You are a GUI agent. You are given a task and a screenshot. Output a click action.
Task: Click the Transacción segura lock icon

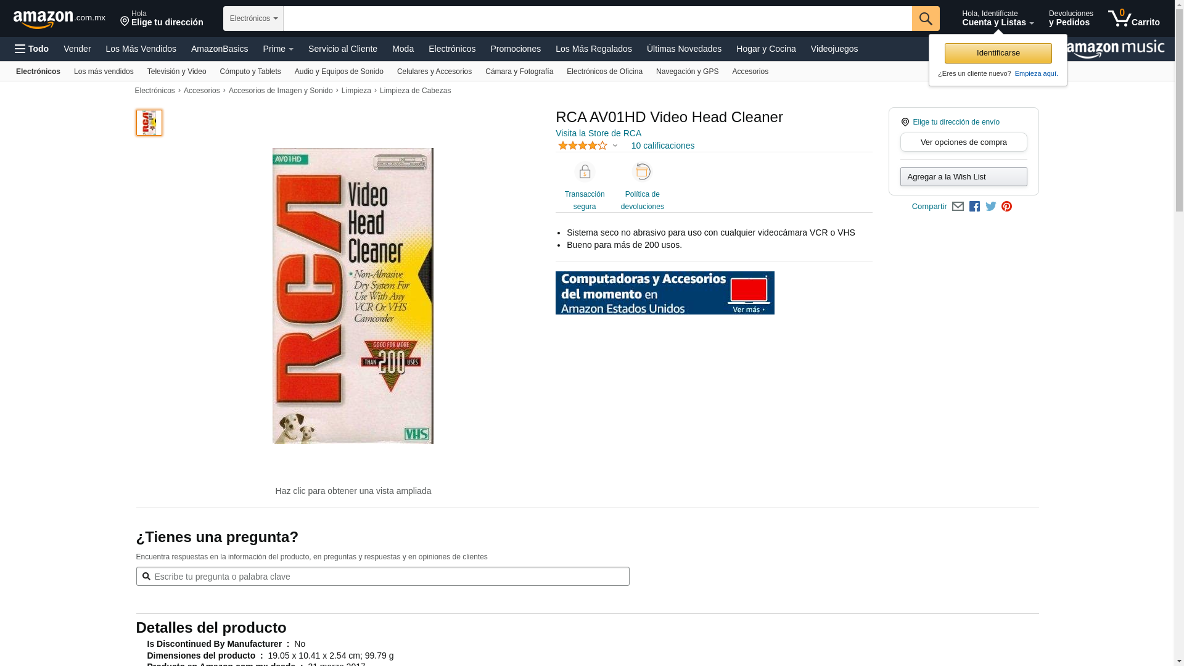coord(585,171)
